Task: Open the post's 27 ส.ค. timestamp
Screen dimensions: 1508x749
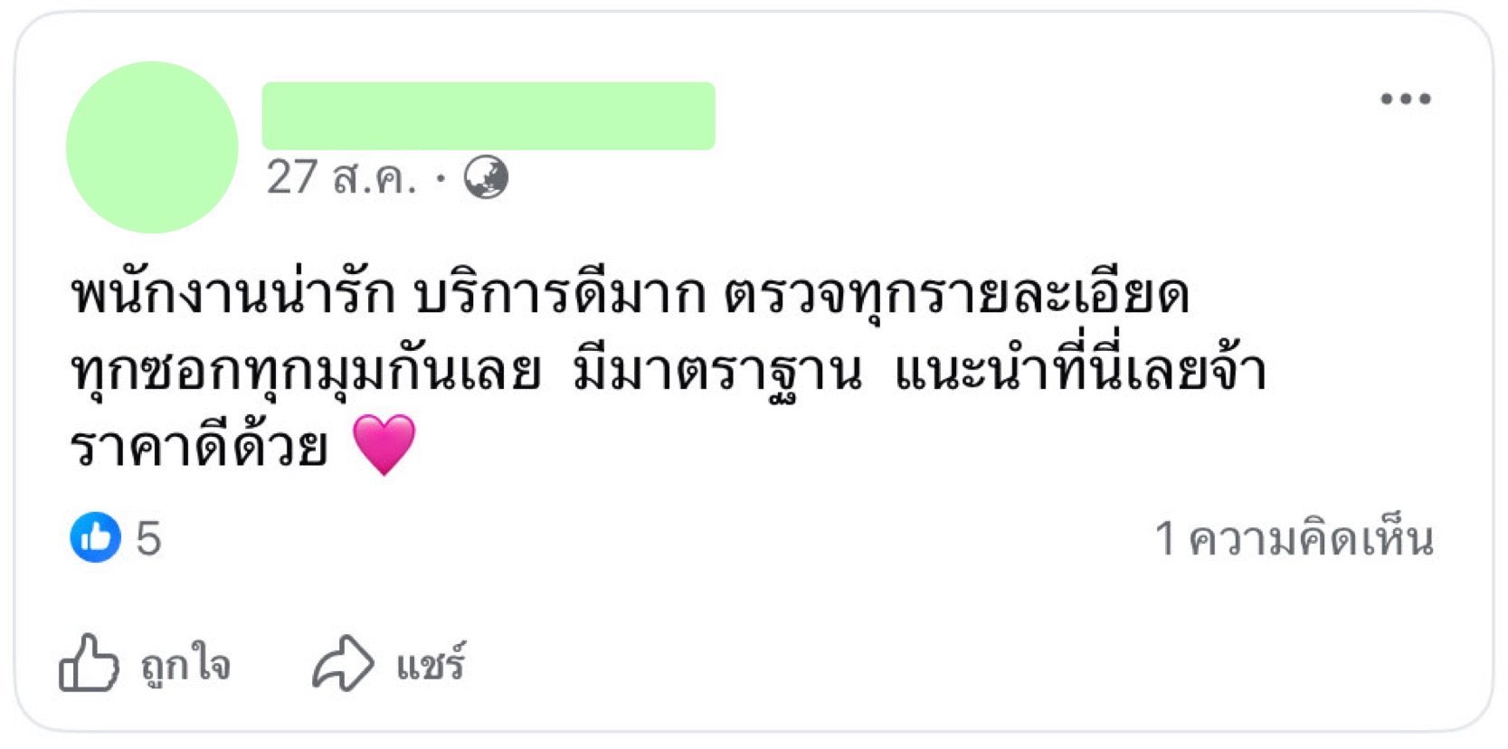Action: pos(341,177)
